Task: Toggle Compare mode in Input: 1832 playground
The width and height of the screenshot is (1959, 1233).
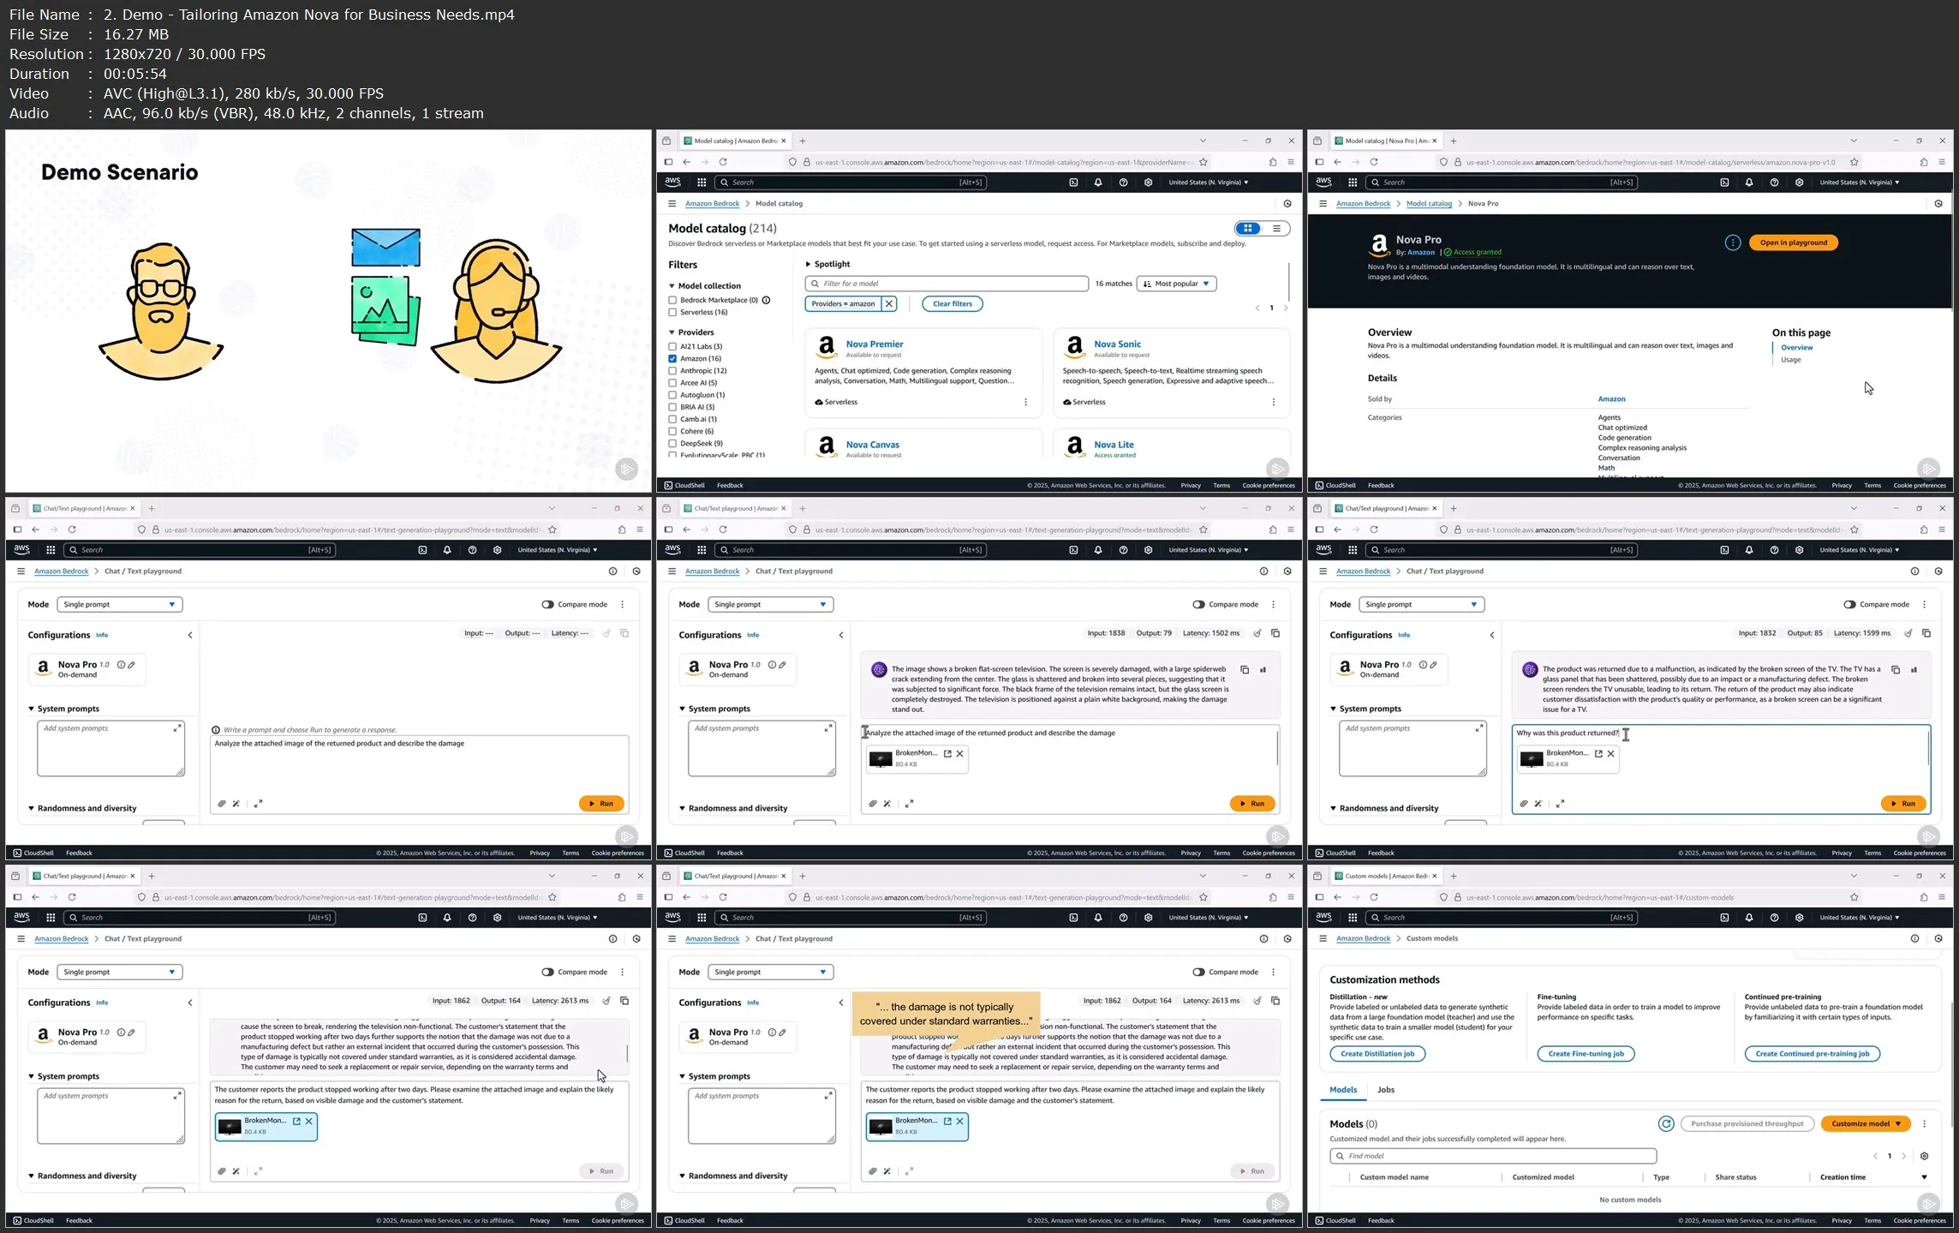Action: (x=1849, y=605)
